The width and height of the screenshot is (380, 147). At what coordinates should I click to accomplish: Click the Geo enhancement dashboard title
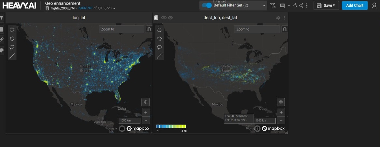coord(63,3)
